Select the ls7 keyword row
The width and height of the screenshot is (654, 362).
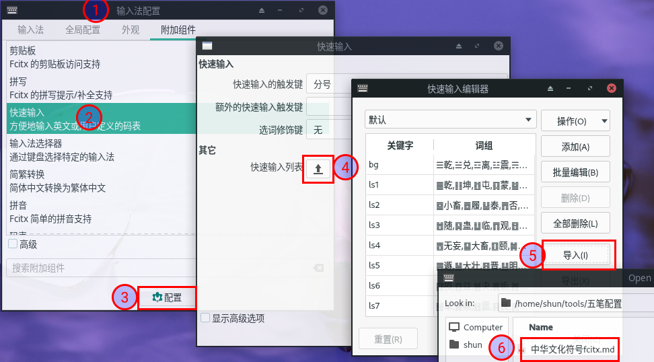click(x=402, y=305)
